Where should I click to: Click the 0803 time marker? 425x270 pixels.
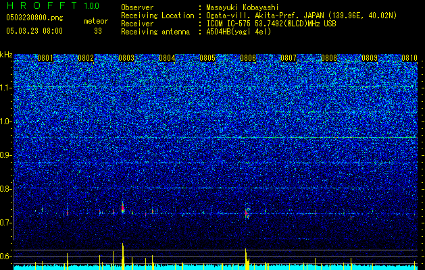[x=126, y=58]
